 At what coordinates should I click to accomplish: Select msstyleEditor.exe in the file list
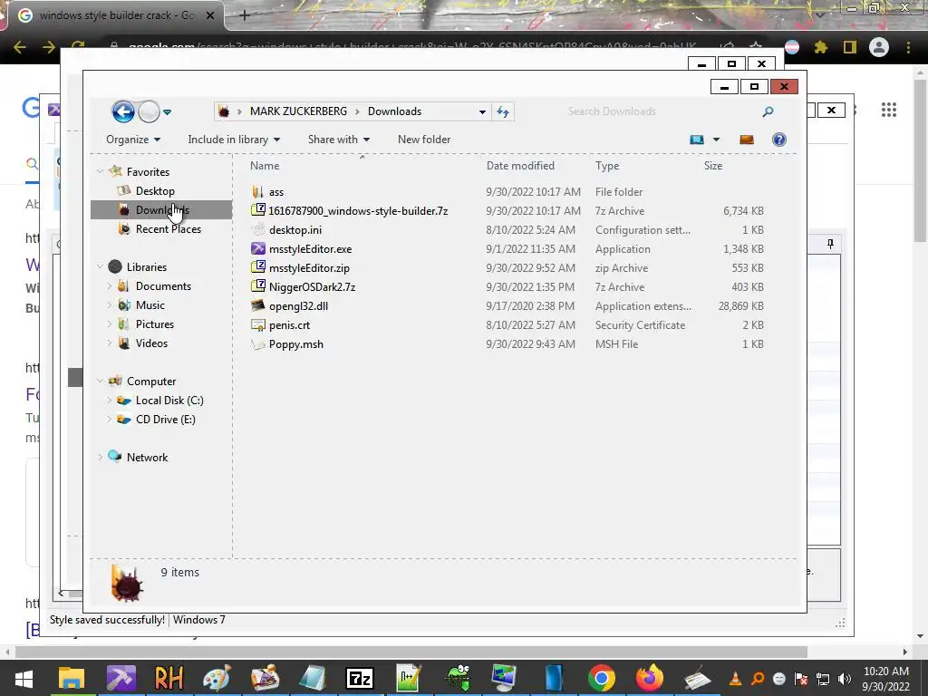pos(310,249)
